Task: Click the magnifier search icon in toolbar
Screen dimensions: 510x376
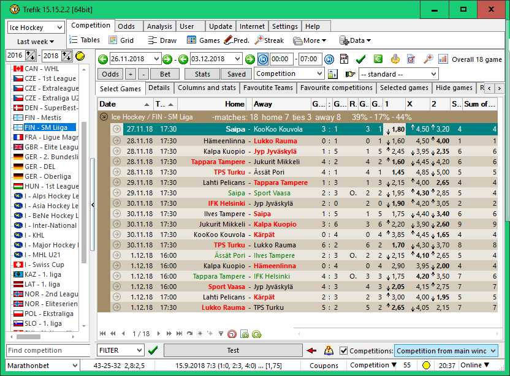Action: (x=428, y=59)
